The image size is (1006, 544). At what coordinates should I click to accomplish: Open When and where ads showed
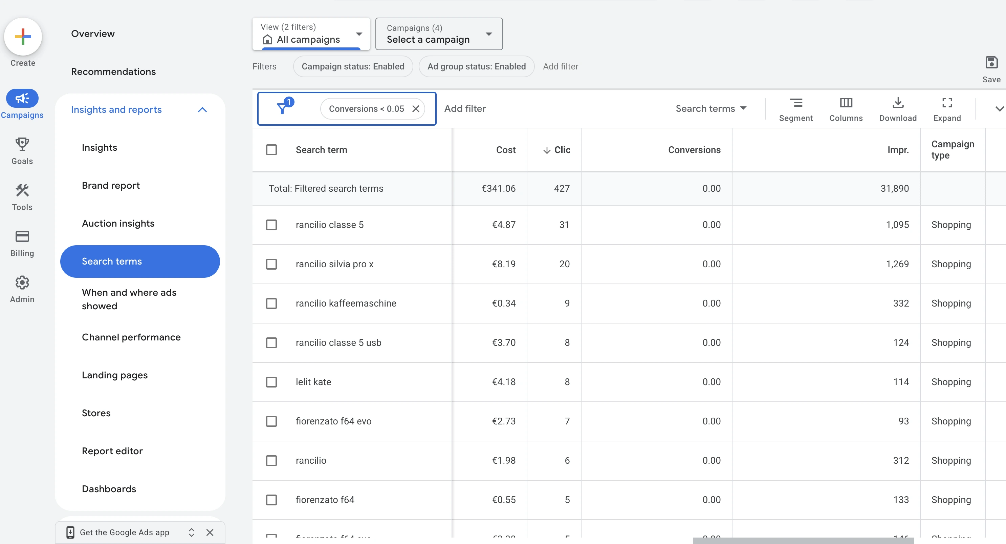tap(129, 299)
